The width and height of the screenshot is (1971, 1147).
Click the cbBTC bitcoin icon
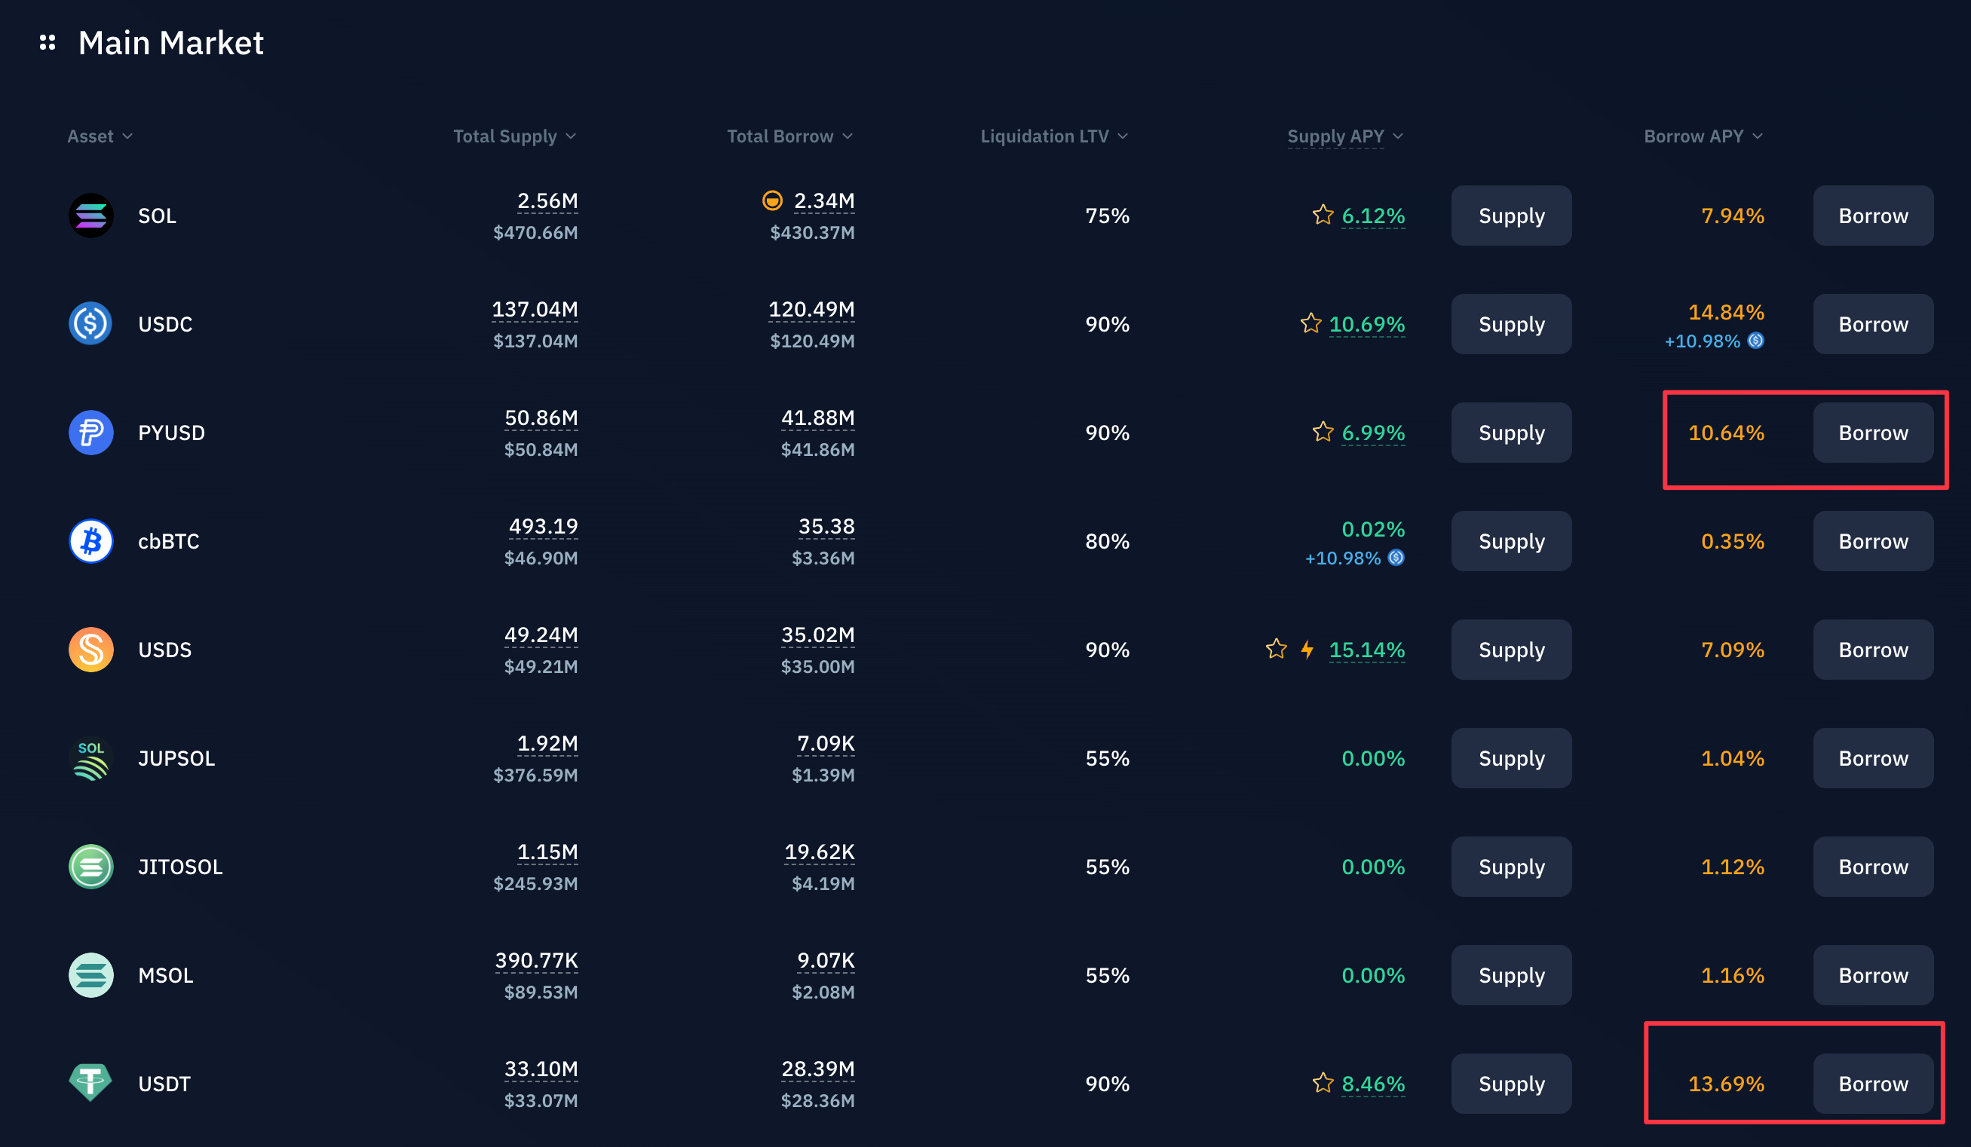[x=90, y=541]
